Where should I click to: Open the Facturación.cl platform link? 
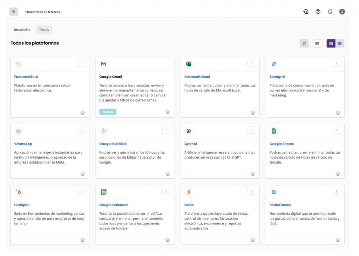coord(26,77)
